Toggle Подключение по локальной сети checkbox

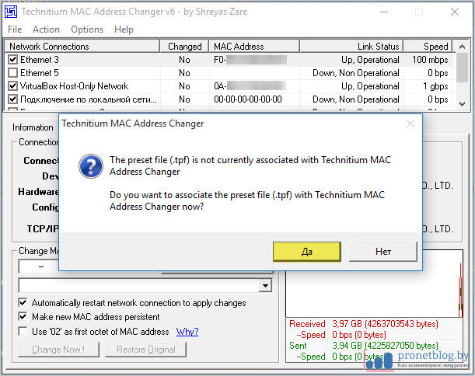[12, 99]
